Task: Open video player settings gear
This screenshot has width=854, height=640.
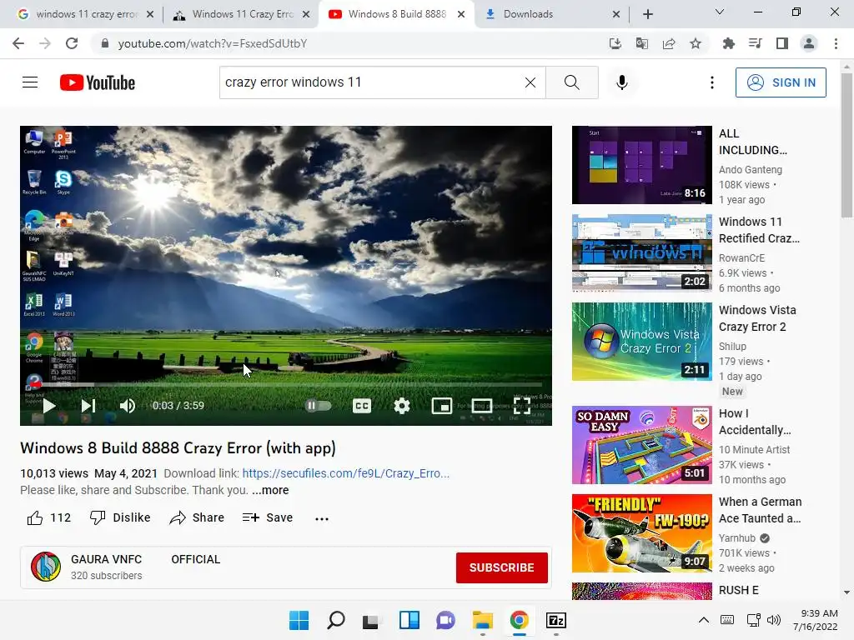Action: coord(402,406)
